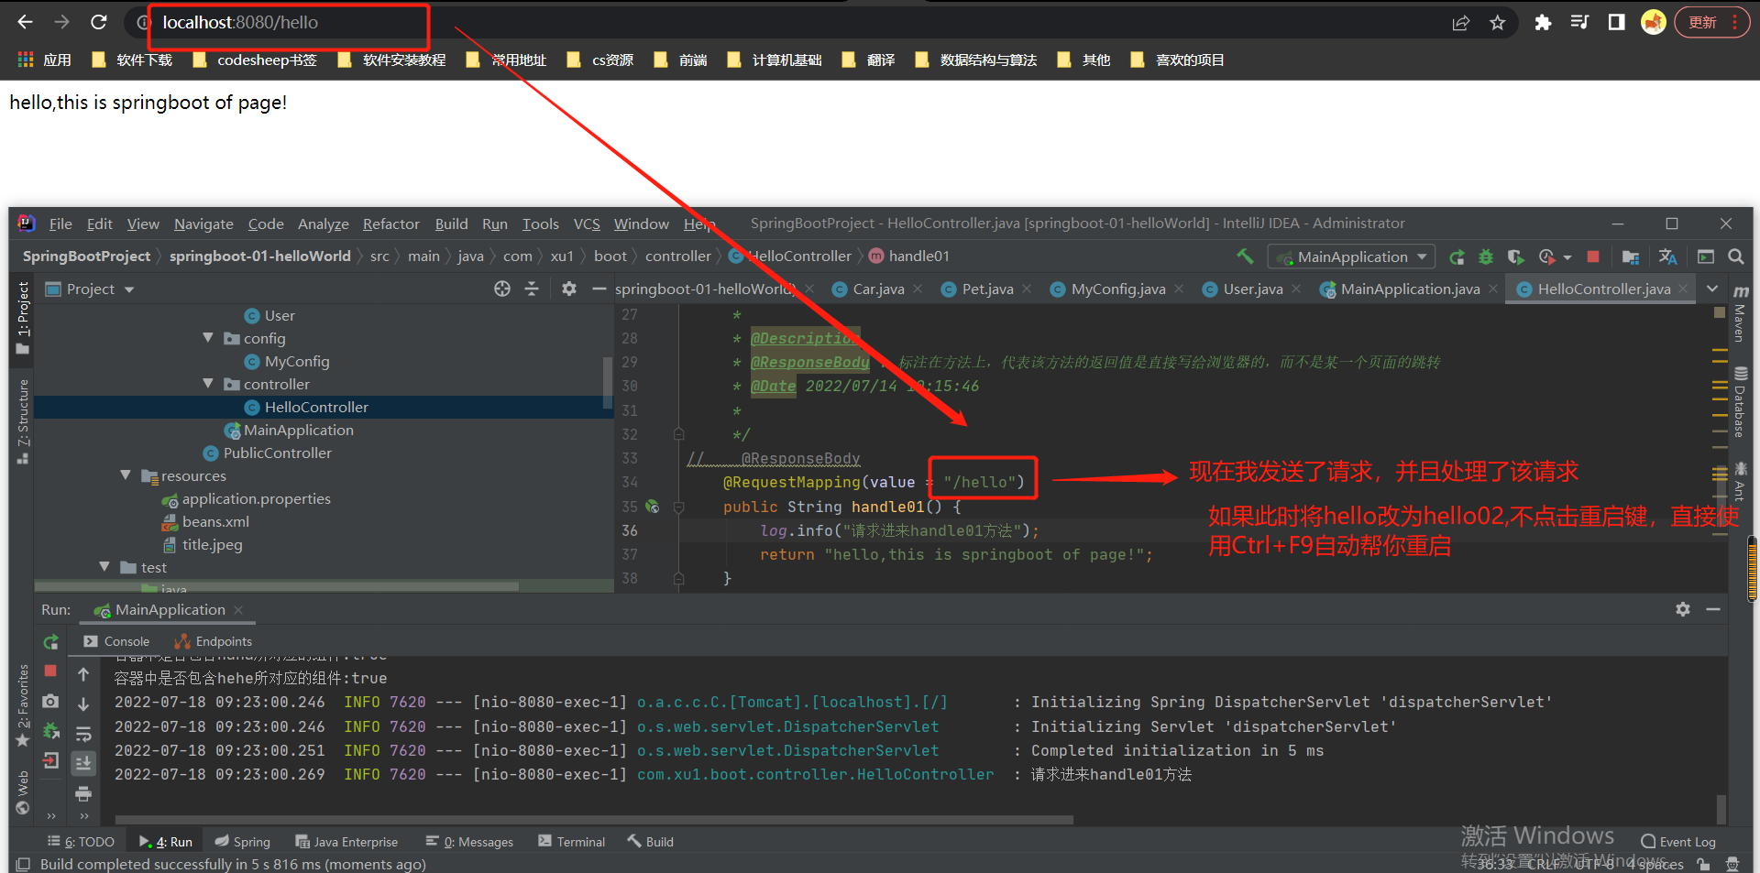
Task: Click the Profiler run icon
Action: [x=1546, y=256]
